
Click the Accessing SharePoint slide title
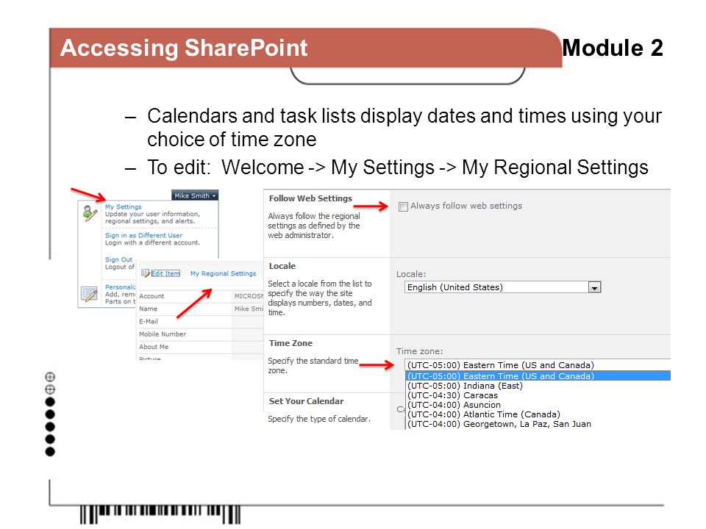pos(184,48)
